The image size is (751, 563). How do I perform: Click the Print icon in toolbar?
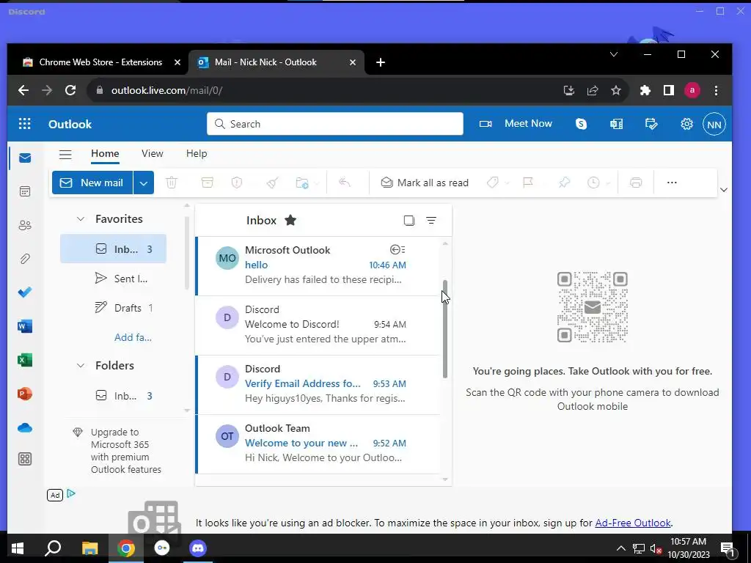636,183
